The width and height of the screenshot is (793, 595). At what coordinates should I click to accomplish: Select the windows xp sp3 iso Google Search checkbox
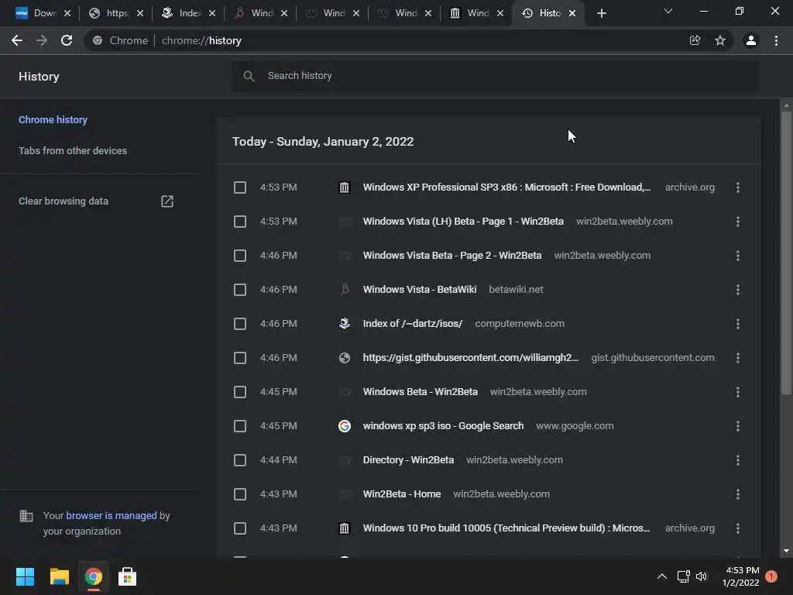(x=240, y=426)
